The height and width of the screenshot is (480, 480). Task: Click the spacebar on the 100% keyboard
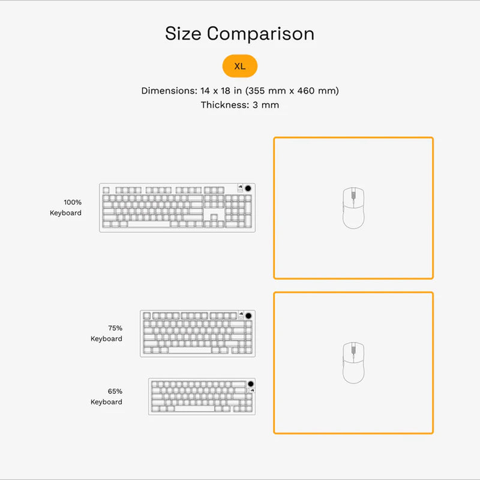[149, 224]
